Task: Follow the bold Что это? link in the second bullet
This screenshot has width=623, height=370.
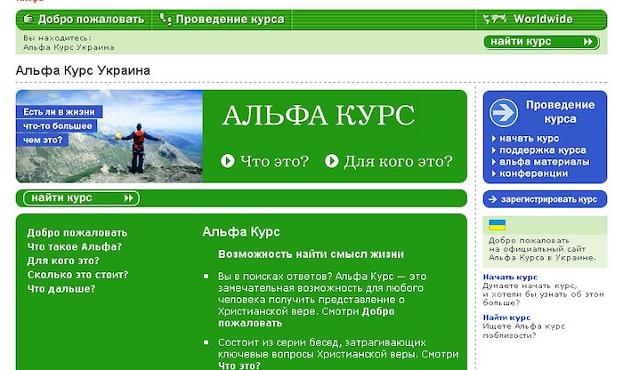Action: pos(239,366)
